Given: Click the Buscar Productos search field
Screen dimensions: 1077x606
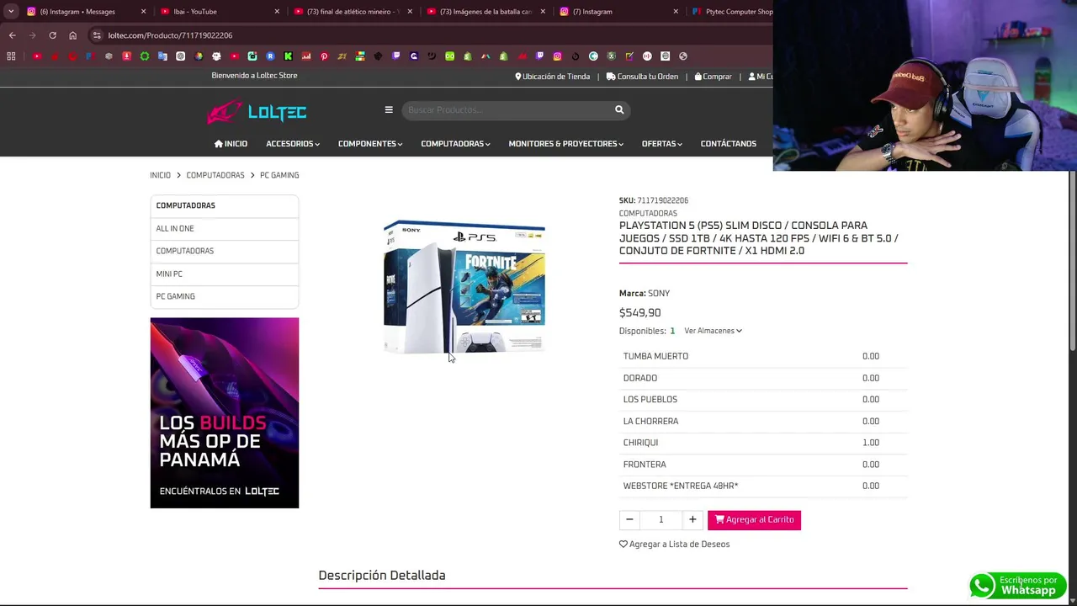Looking at the screenshot, I should pos(507,110).
